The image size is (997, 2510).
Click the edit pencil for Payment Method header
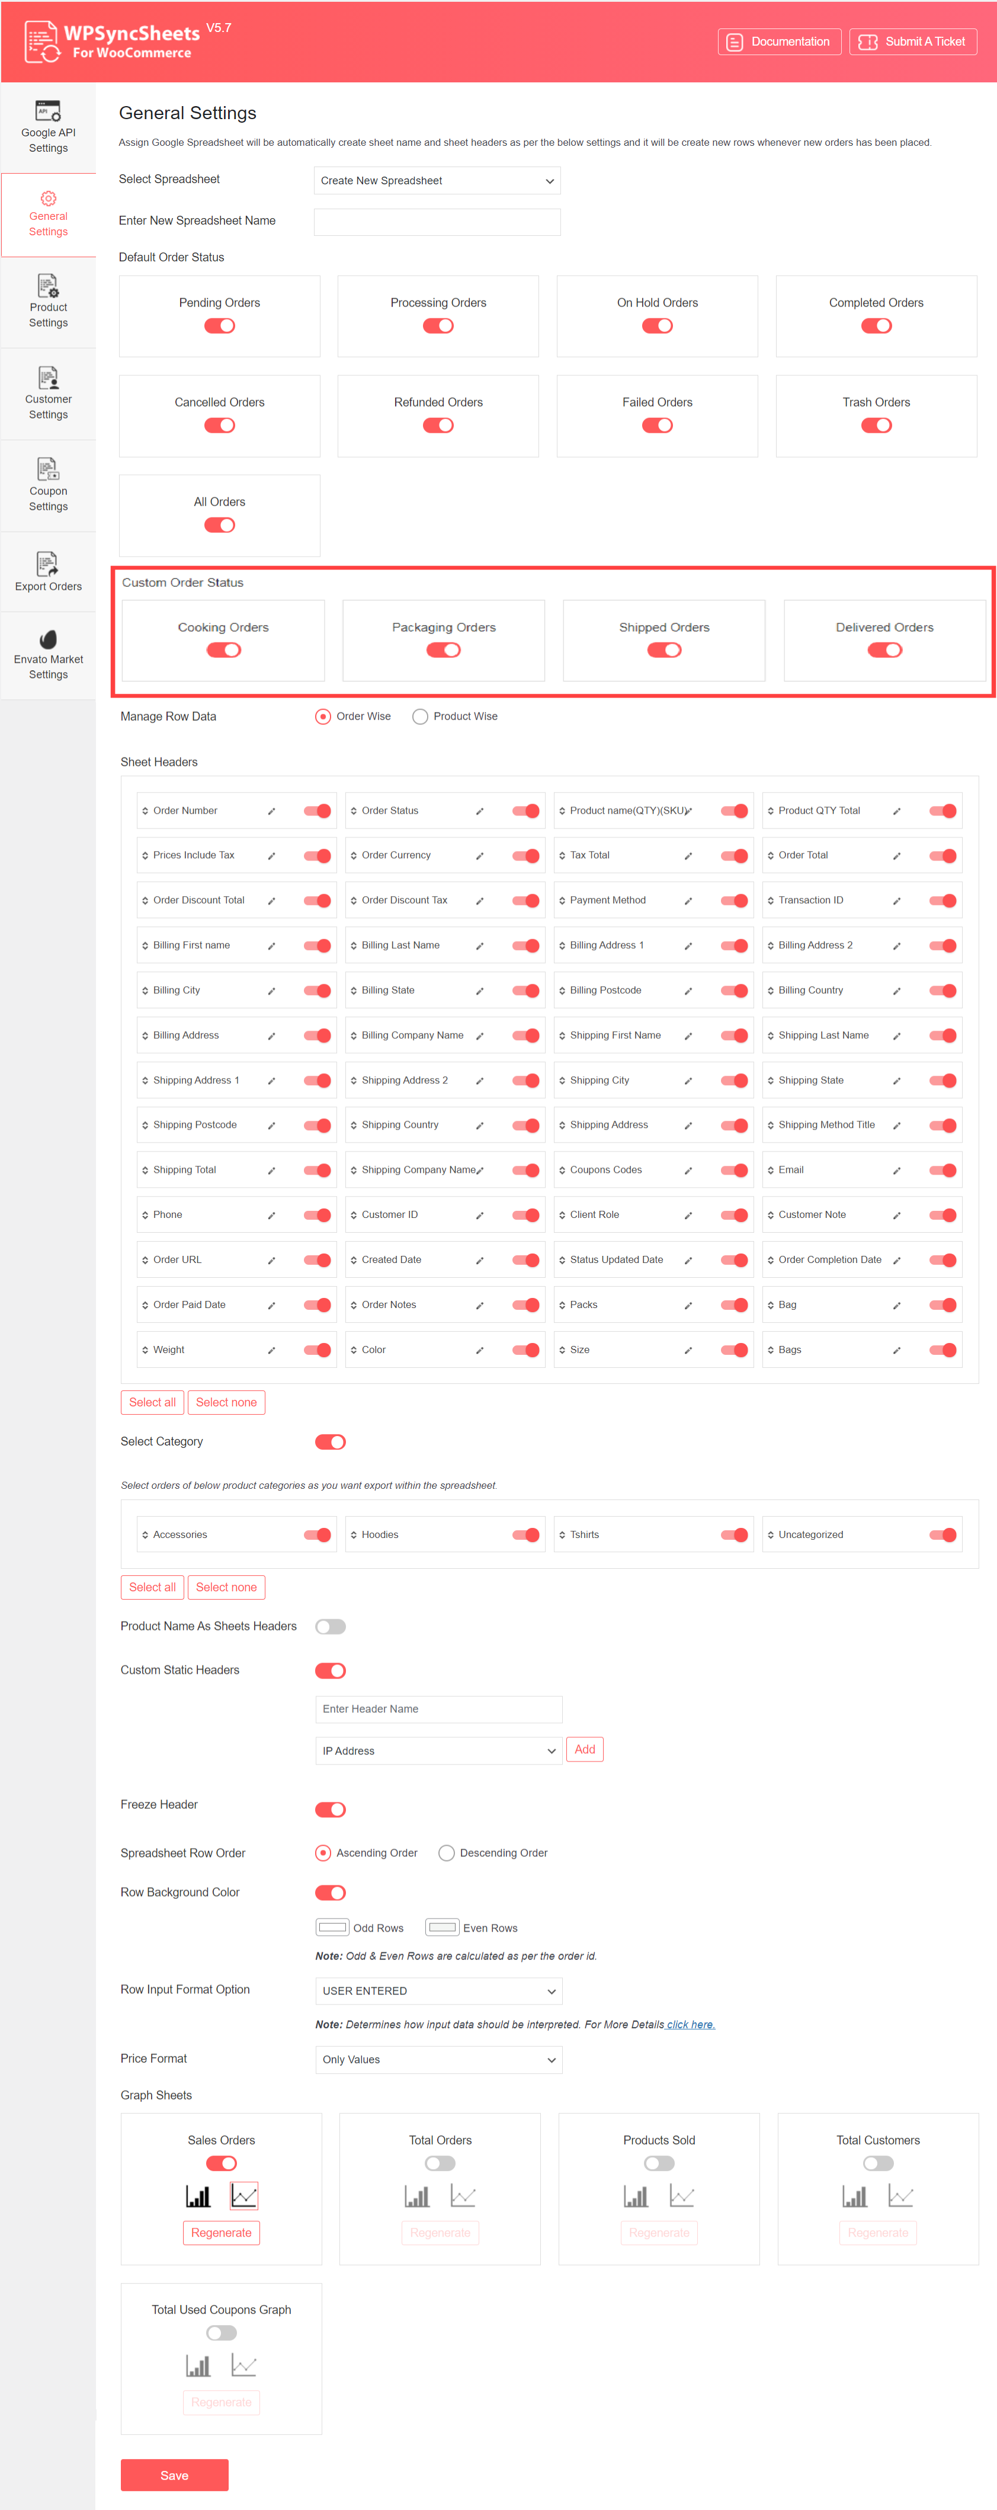688,900
